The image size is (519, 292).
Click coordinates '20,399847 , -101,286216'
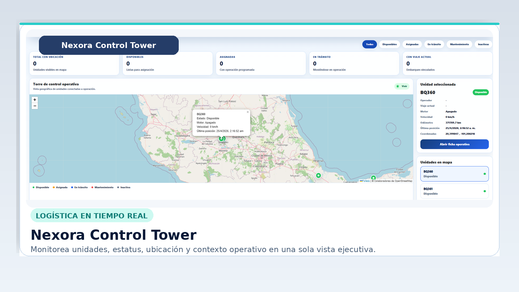point(460,134)
